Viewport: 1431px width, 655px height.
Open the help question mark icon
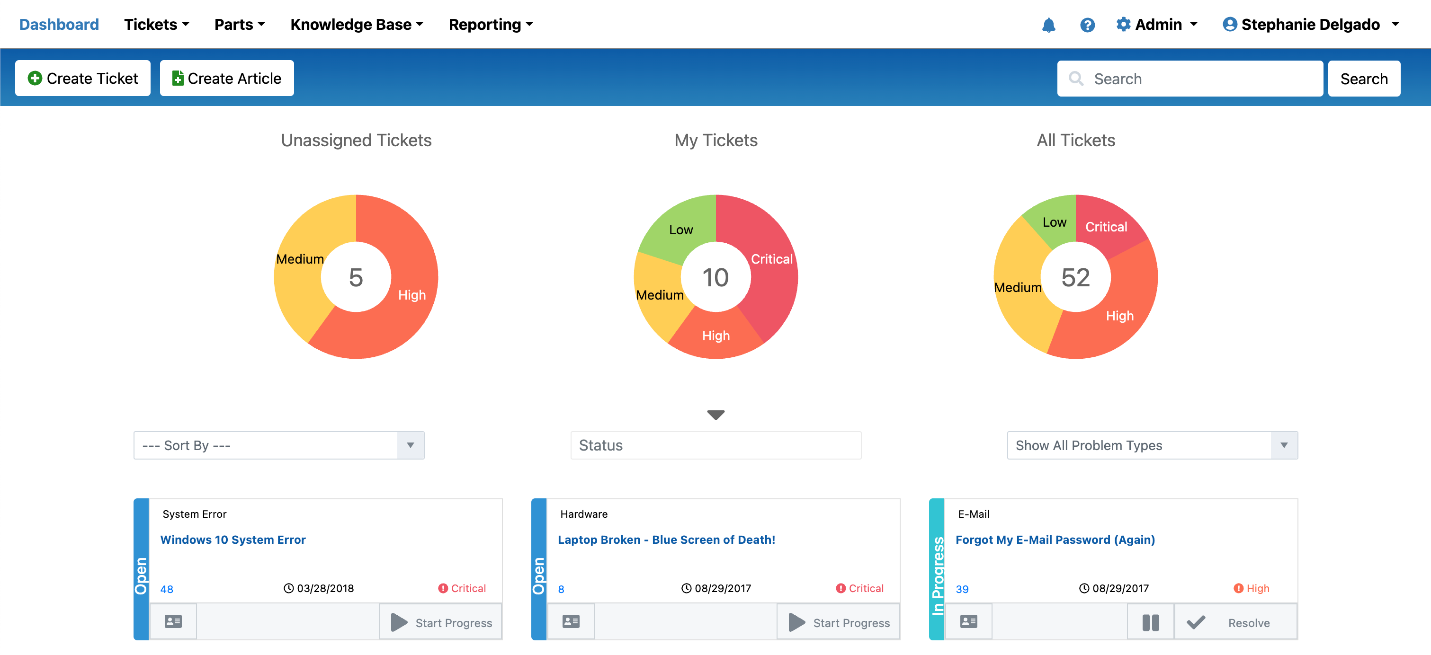tap(1087, 25)
